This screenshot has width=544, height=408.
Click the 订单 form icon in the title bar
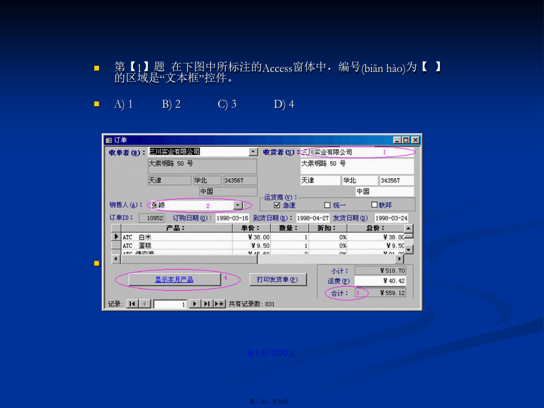pyautogui.click(x=109, y=140)
